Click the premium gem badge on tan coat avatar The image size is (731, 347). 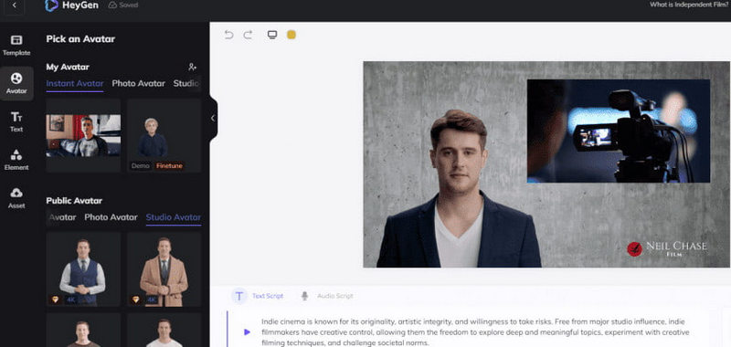(x=135, y=300)
